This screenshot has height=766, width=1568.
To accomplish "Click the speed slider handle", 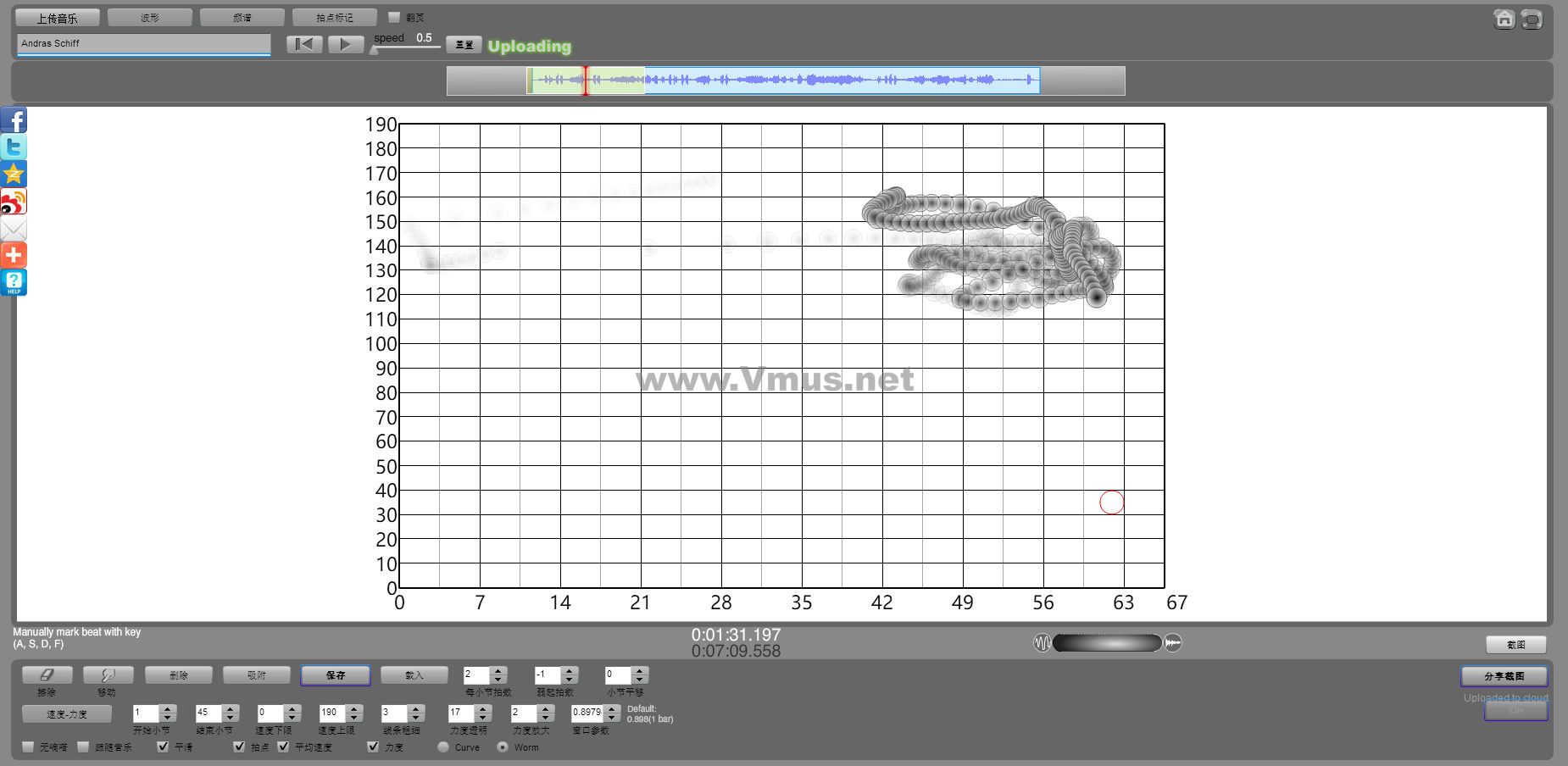I will pyautogui.click(x=375, y=50).
